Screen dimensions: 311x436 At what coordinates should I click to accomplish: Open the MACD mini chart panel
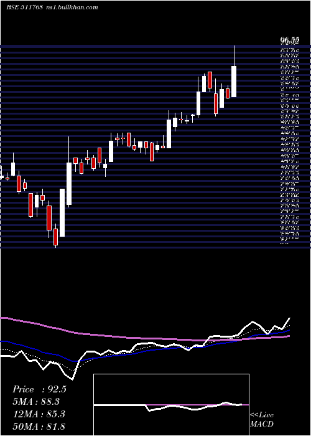click(171, 405)
